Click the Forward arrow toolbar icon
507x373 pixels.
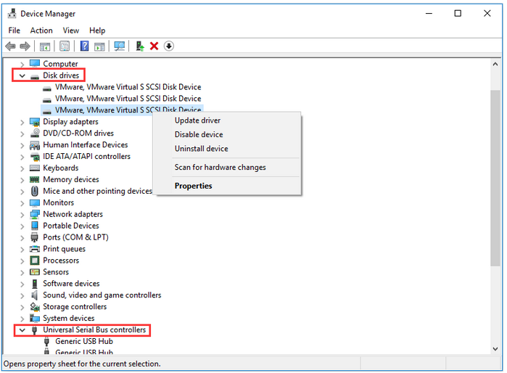(25, 46)
